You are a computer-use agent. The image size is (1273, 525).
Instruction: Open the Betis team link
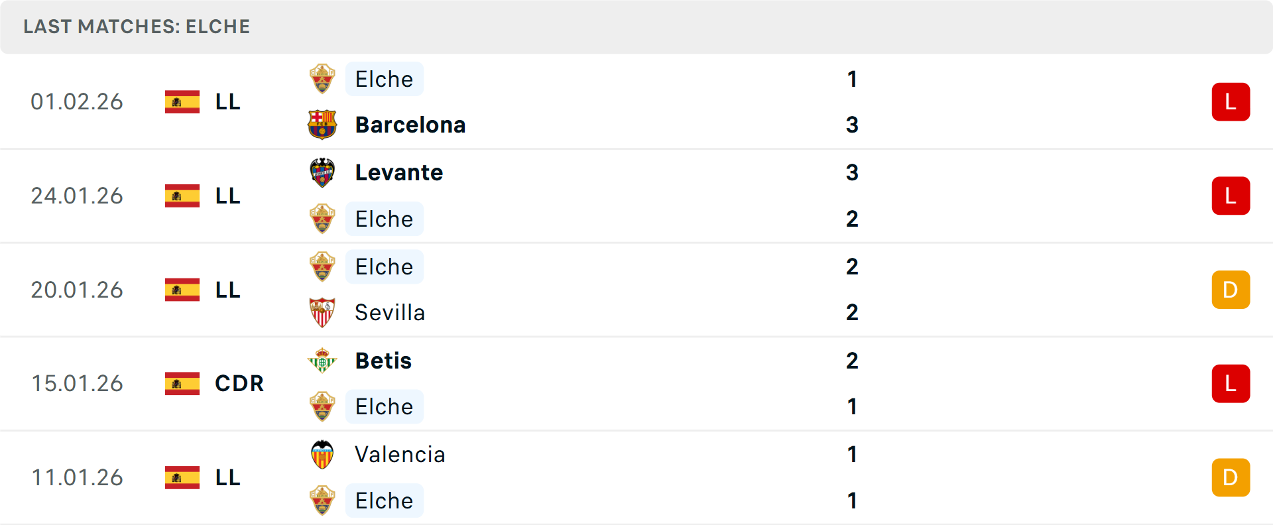(383, 361)
